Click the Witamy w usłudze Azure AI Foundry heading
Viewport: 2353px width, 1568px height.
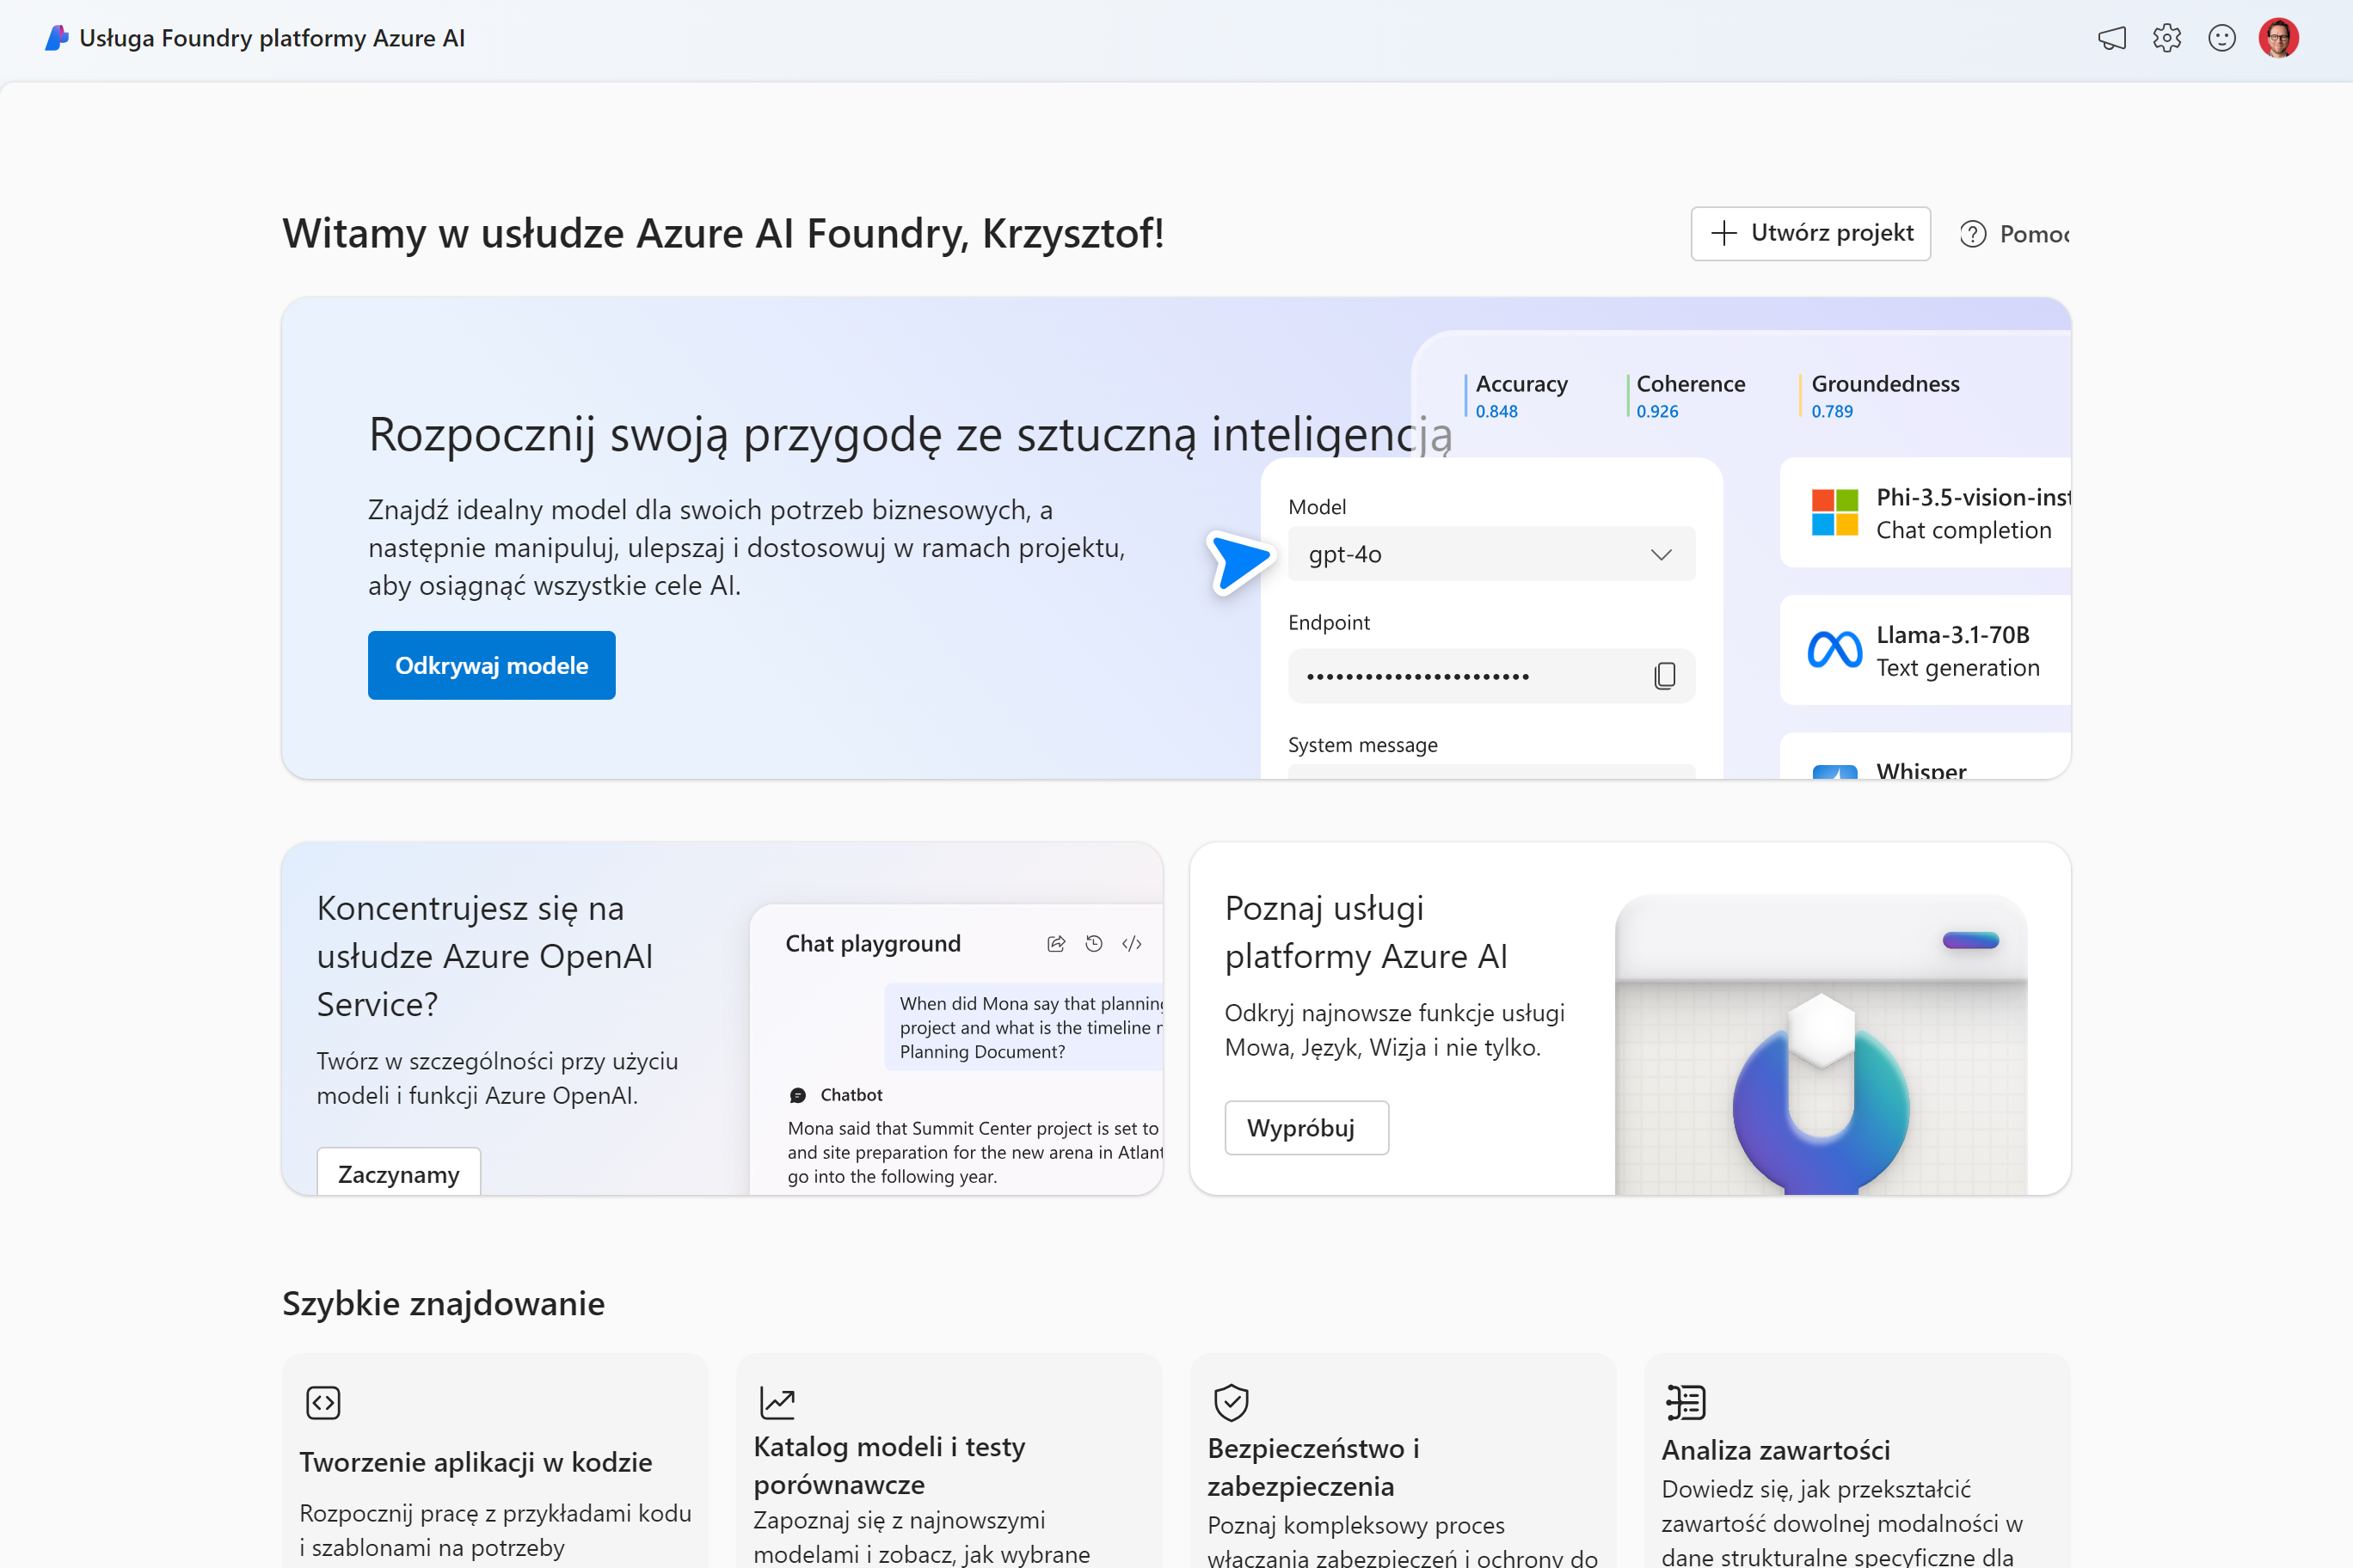click(723, 234)
